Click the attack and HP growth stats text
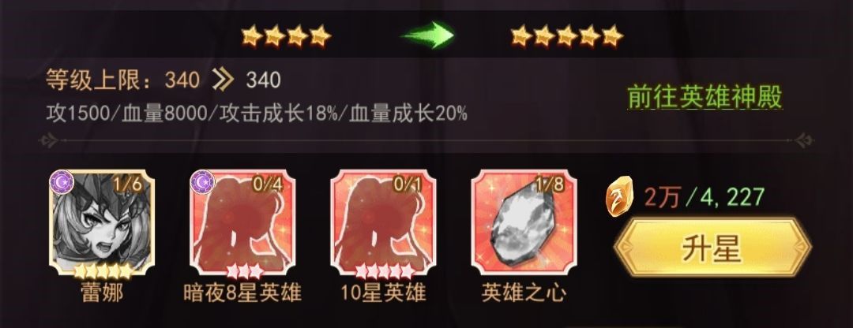The image size is (853, 328). 257,114
